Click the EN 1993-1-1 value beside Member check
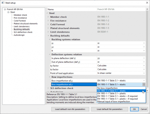 click(x=103, y=17)
